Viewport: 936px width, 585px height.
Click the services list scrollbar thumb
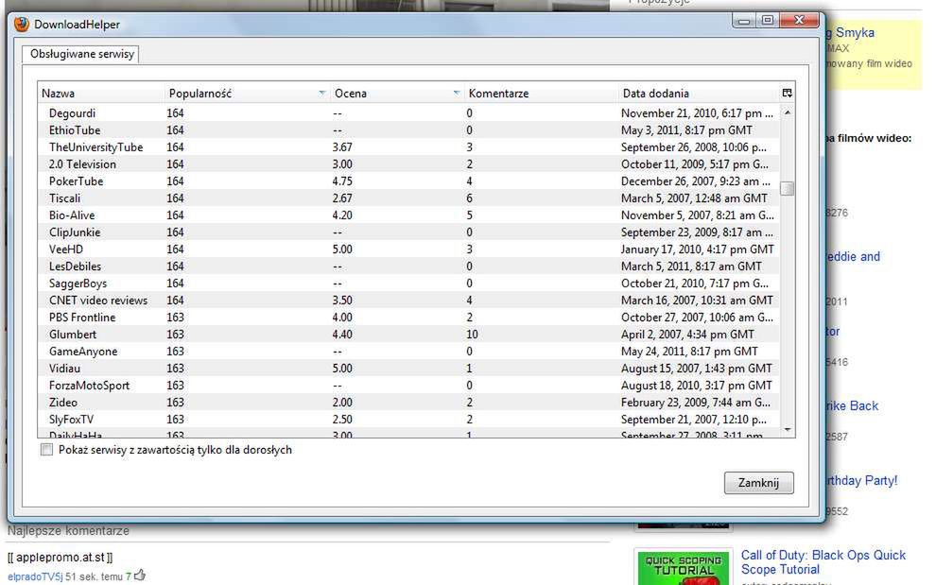(x=788, y=189)
